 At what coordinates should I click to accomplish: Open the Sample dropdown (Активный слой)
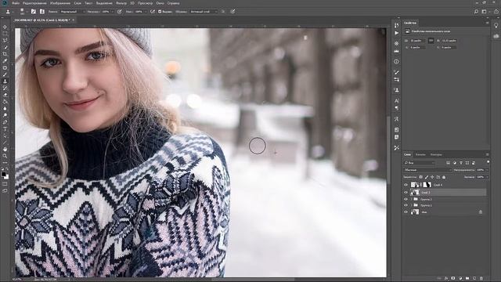[204, 12]
